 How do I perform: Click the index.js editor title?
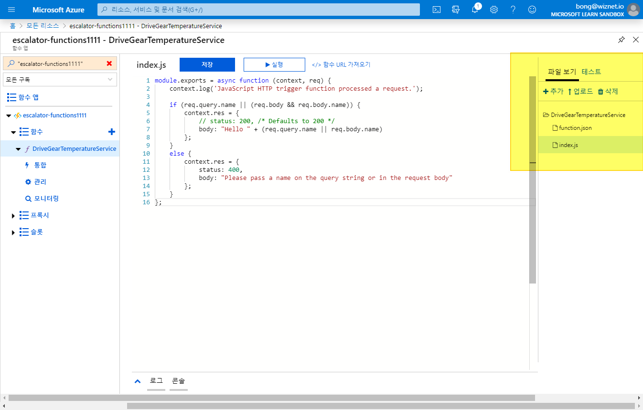[x=151, y=65]
